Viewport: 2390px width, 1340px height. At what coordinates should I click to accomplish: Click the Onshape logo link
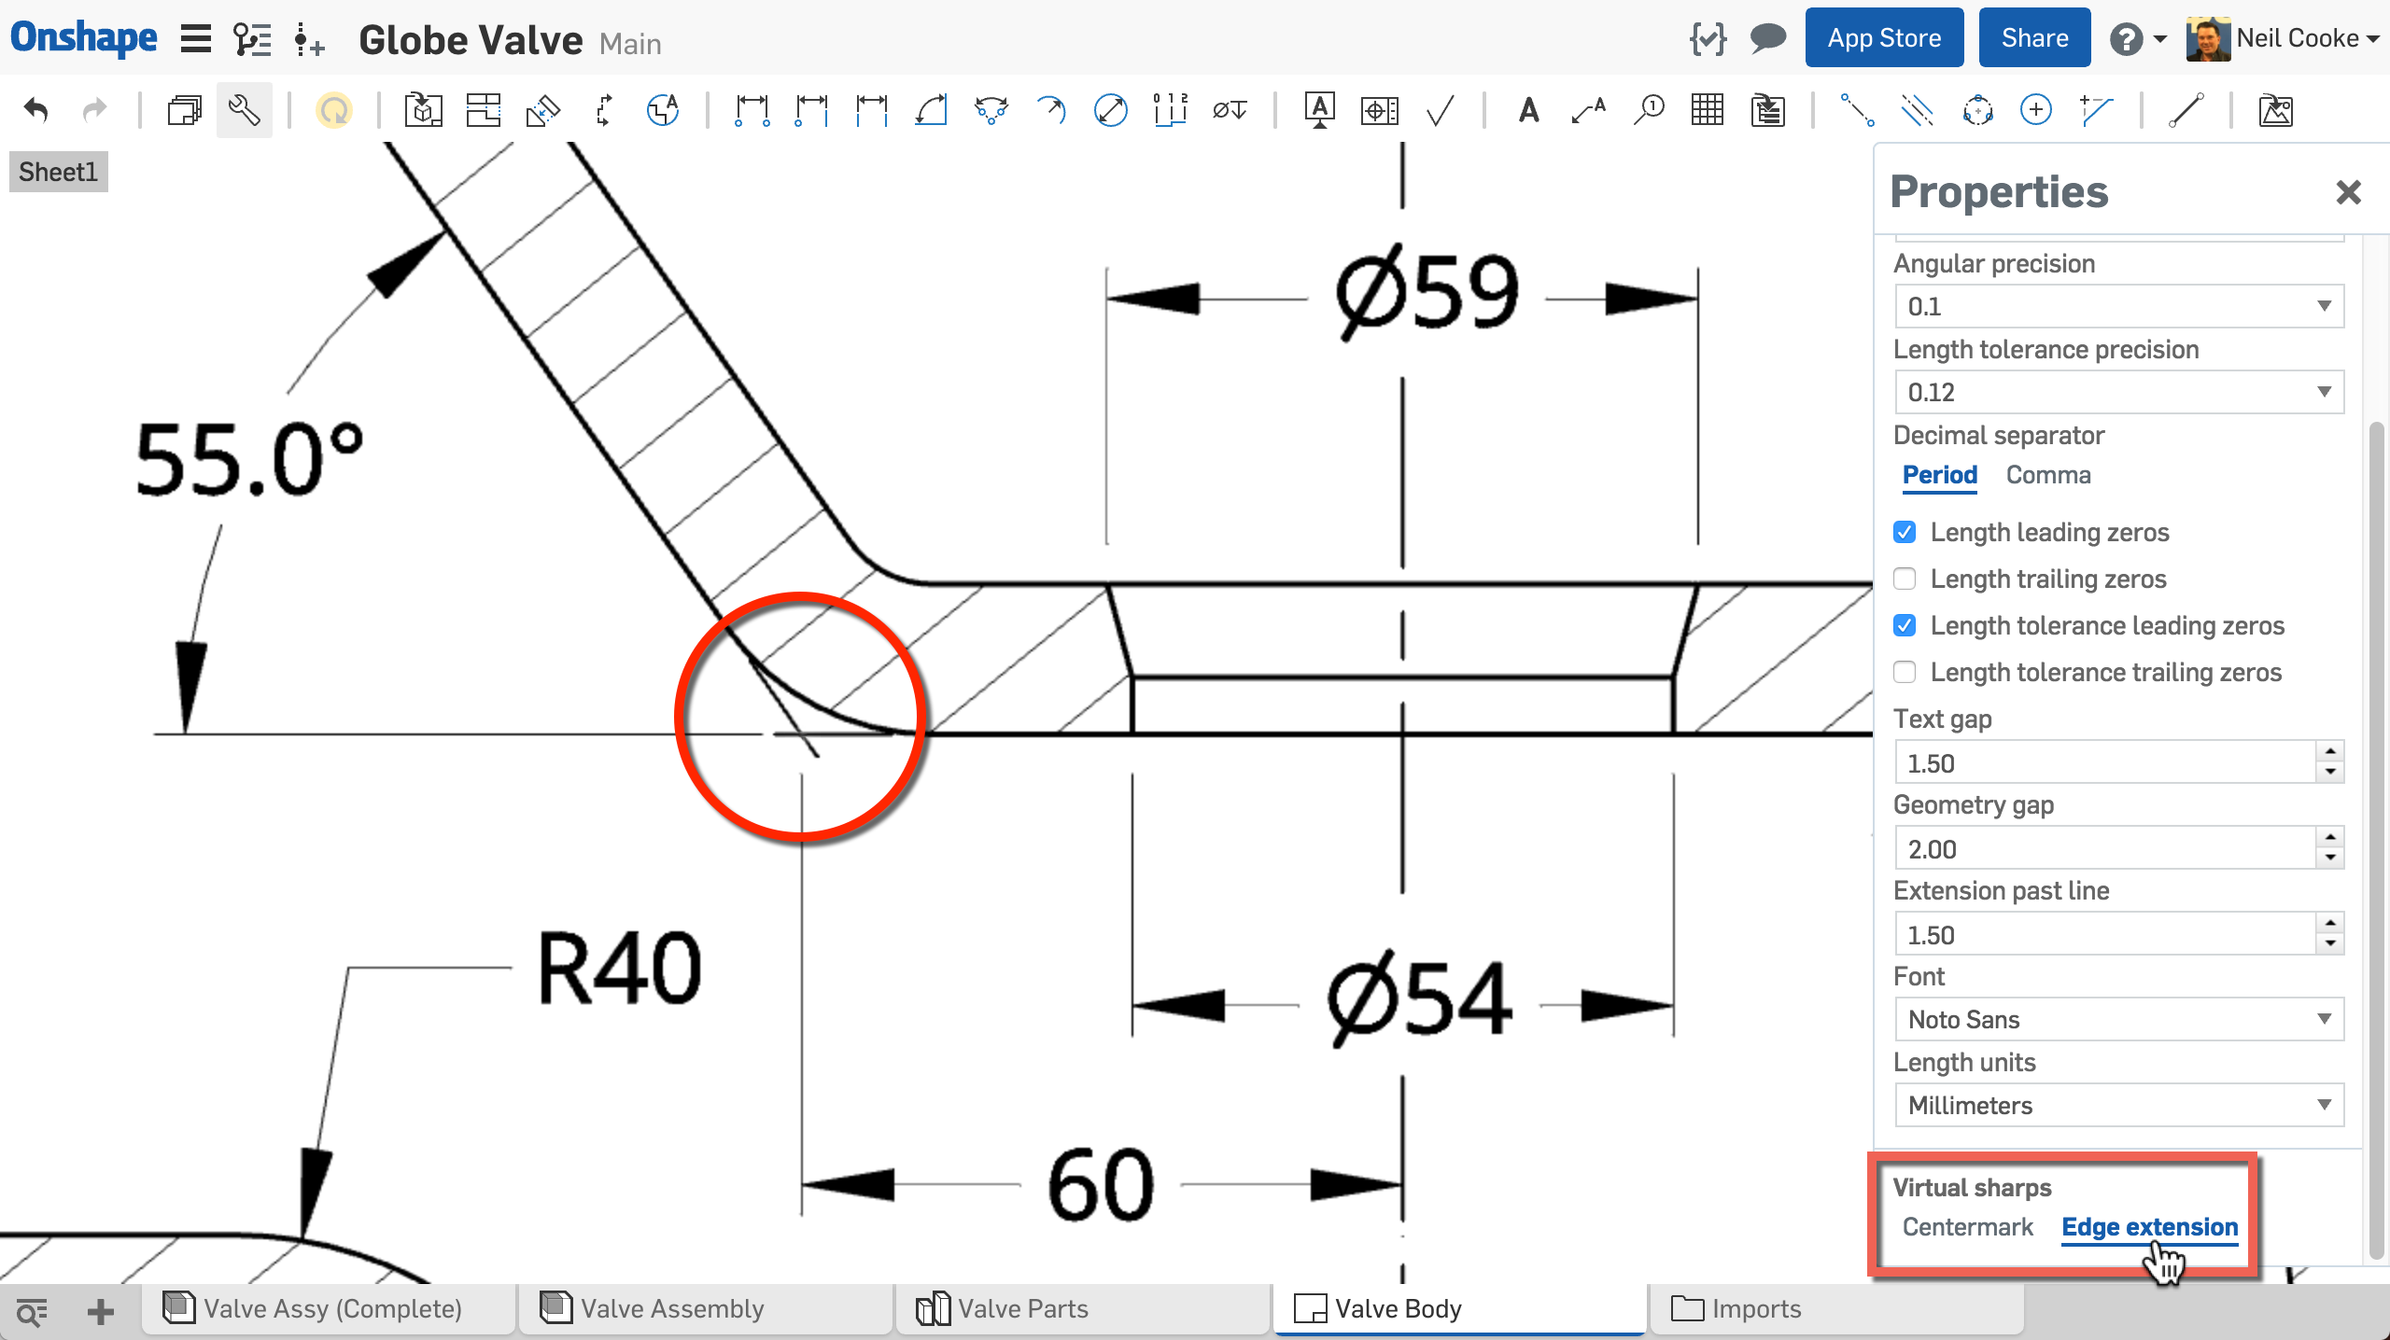(84, 37)
